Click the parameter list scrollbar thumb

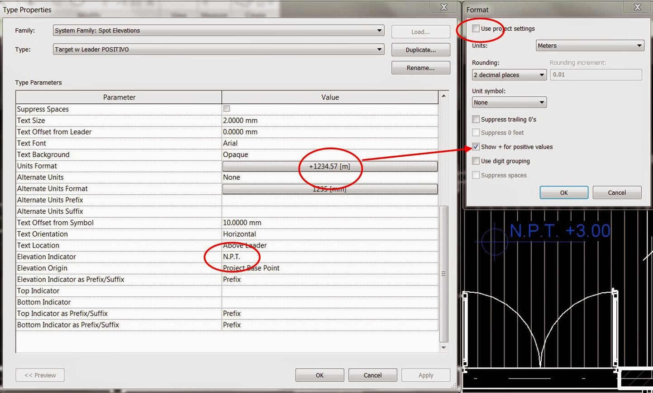point(443,274)
